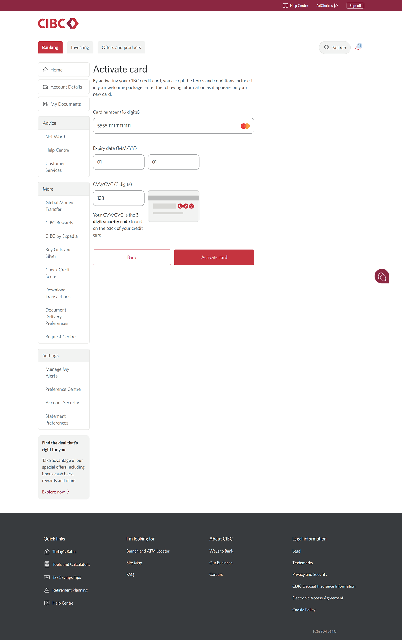Click the Back button

[x=132, y=257]
